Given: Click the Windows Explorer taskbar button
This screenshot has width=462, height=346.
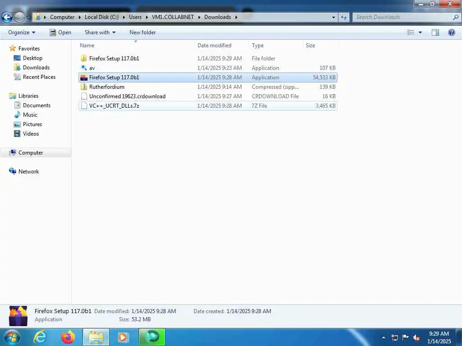Looking at the screenshot, I should tap(96, 337).
